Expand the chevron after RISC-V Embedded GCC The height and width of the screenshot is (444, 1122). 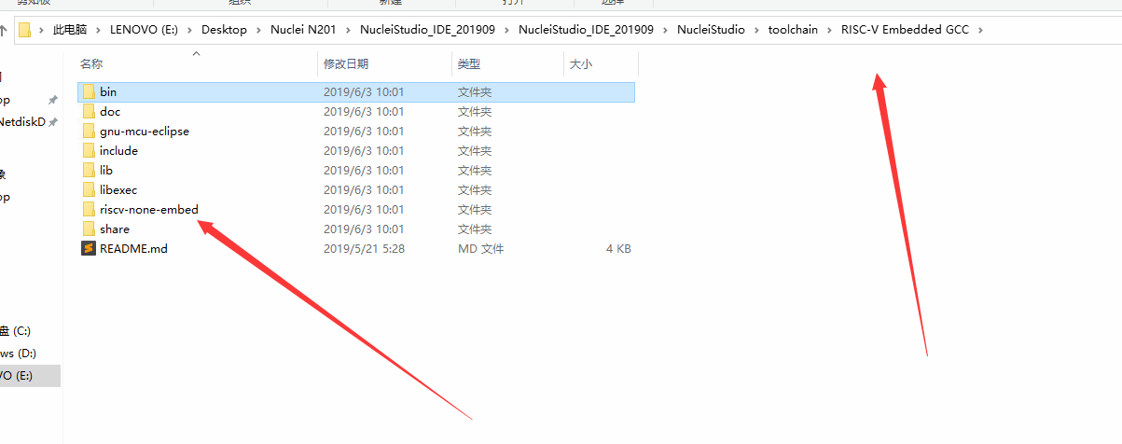coord(980,30)
